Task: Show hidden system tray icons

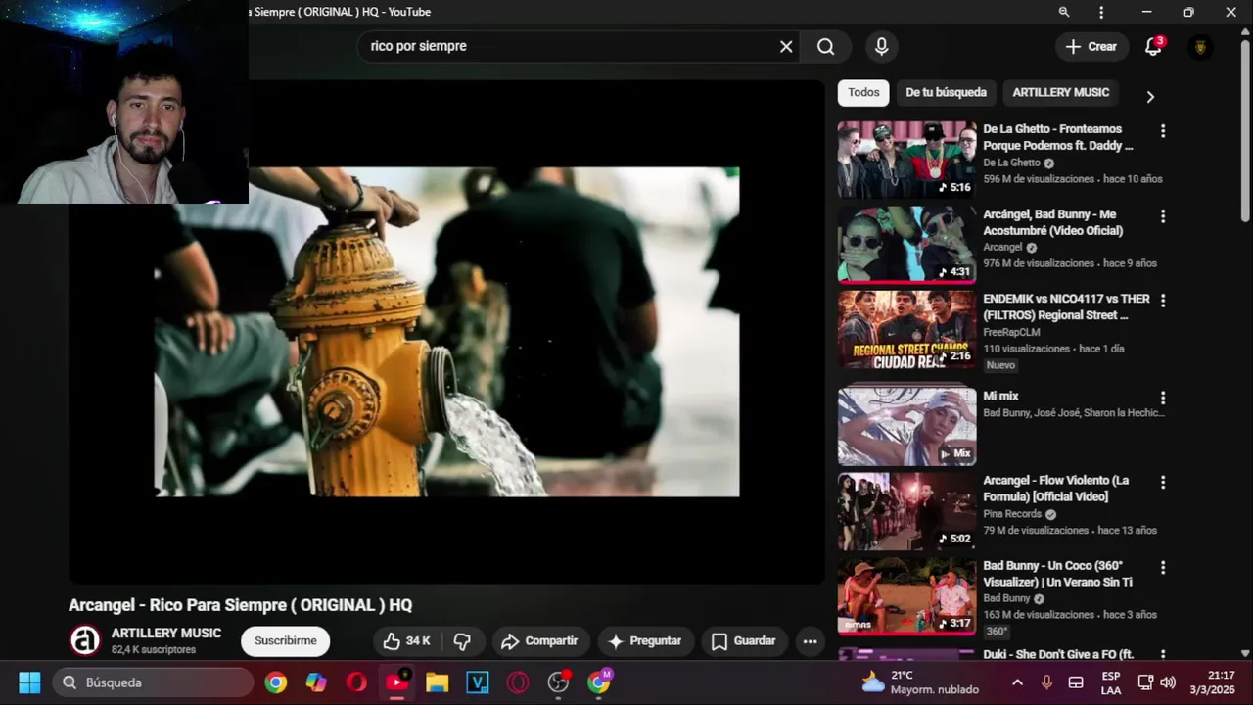Action: tap(1017, 682)
